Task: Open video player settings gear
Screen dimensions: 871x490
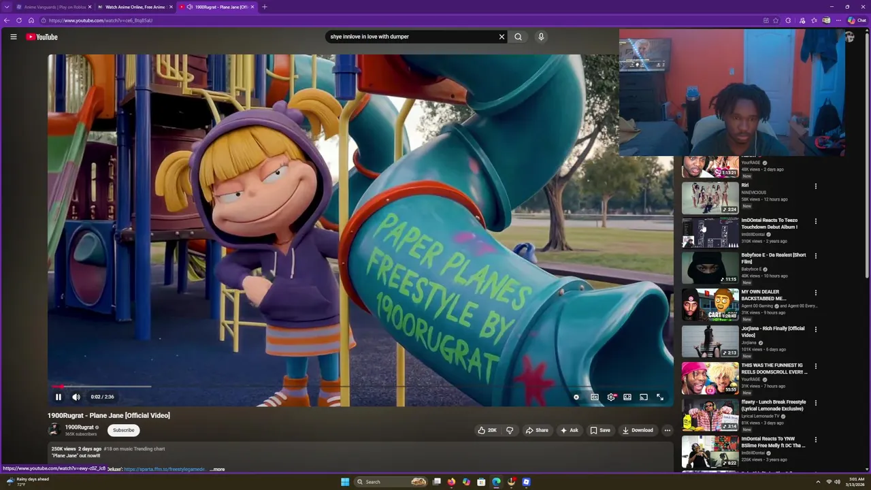Action: click(x=611, y=397)
